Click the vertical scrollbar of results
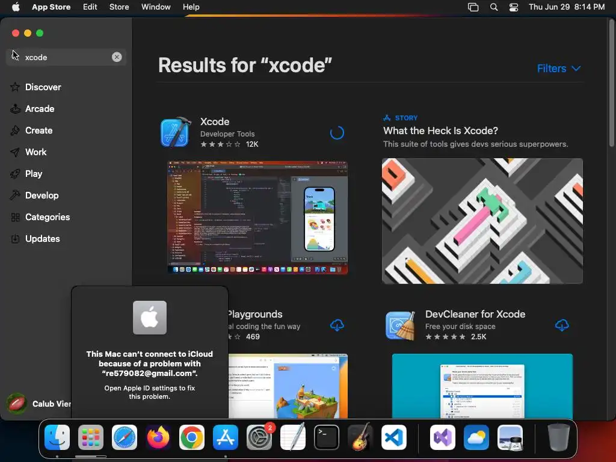The height and width of the screenshot is (462, 616). click(x=611, y=83)
